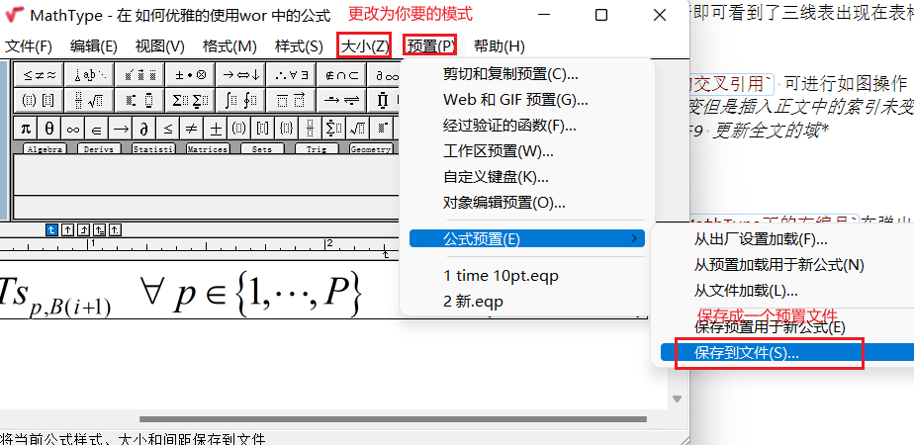Insert the partial derivative symbol from small bar
The width and height of the screenshot is (914, 445).
point(144,129)
